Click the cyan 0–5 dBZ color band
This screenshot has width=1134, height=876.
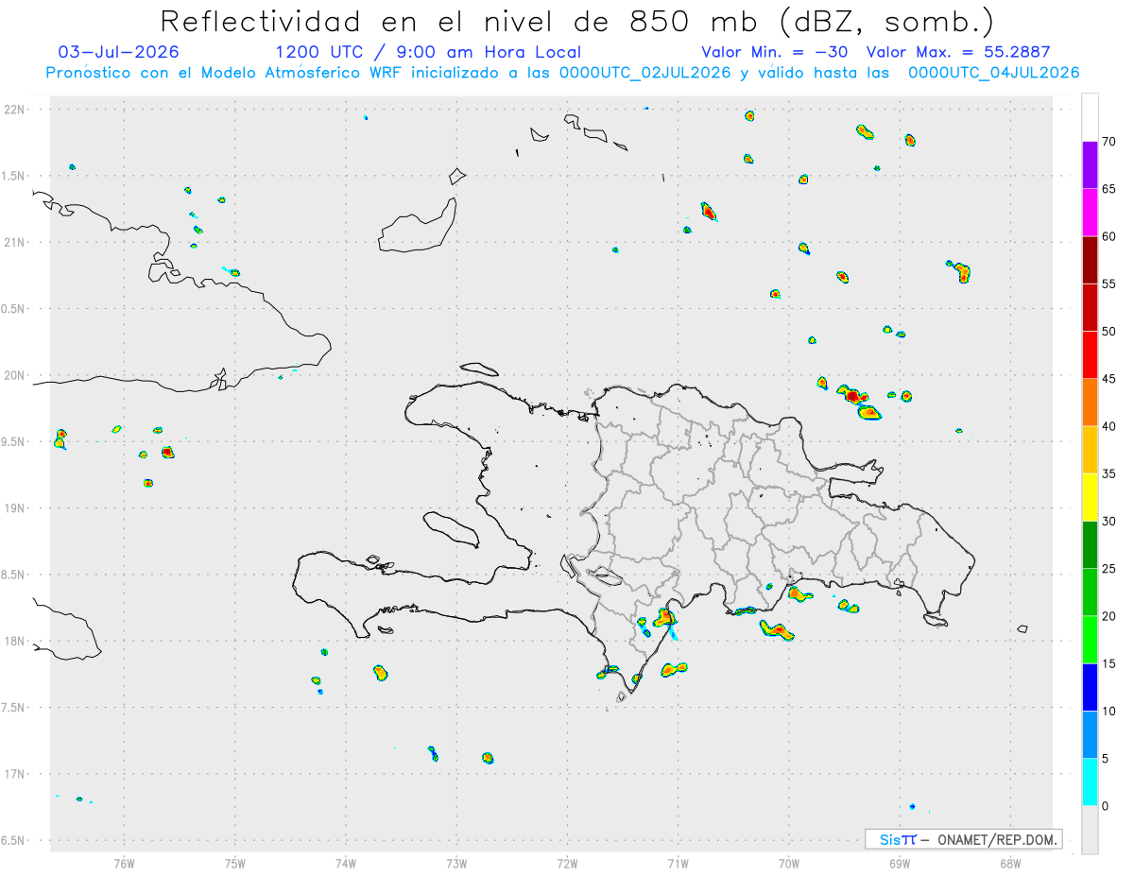[1090, 782]
